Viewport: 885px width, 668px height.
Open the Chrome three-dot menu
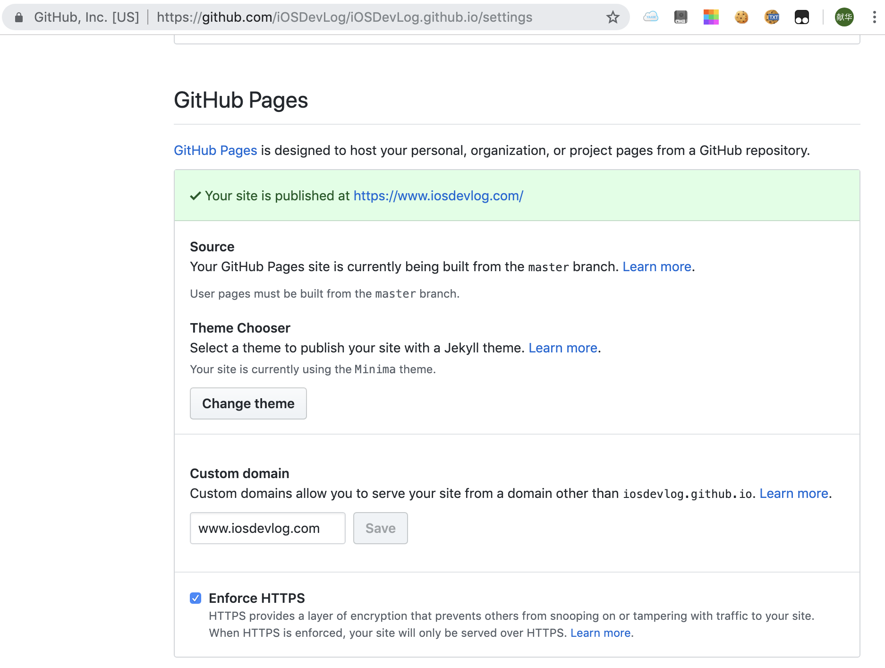point(873,17)
